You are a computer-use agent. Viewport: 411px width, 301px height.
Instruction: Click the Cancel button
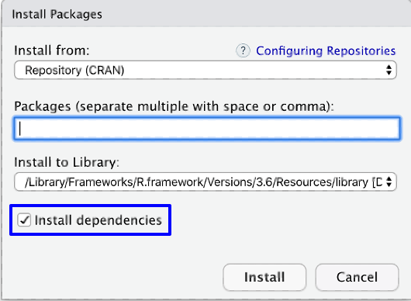(x=357, y=277)
